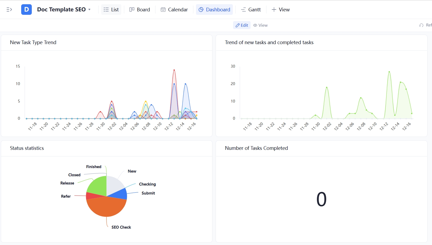This screenshot has width=432, height=245.
Task: Click the Edit button above the dashboard
Action: (241, 25)
